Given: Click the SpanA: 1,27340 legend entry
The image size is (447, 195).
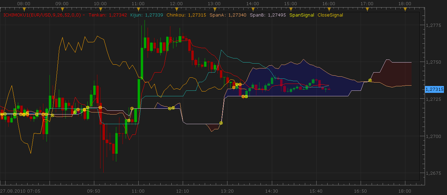Looking at the screenshot, I should (x=227, y=15).
